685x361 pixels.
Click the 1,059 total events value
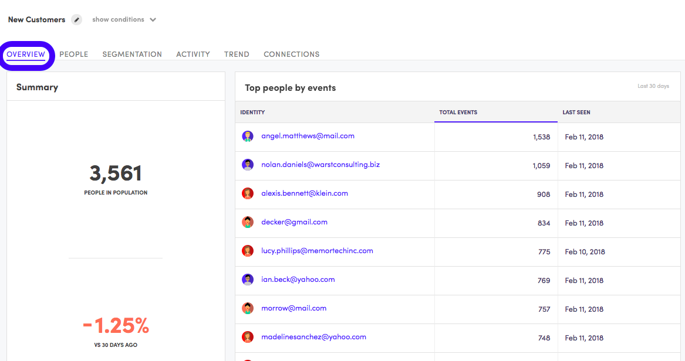pyautogui.click(x=541, y=166)
